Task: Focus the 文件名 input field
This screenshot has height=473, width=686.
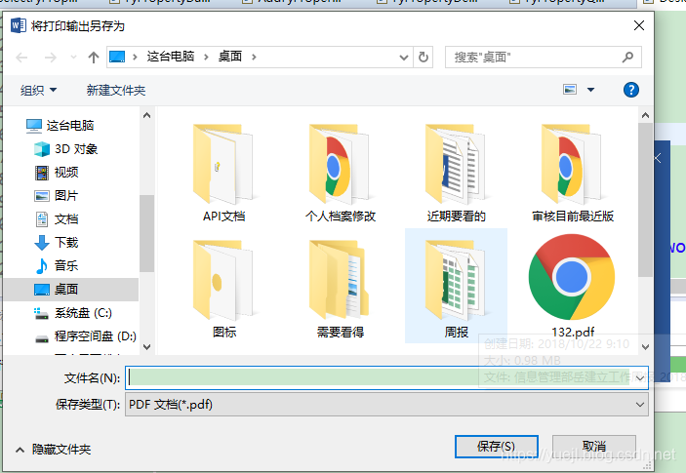Action: coord(379,378)
